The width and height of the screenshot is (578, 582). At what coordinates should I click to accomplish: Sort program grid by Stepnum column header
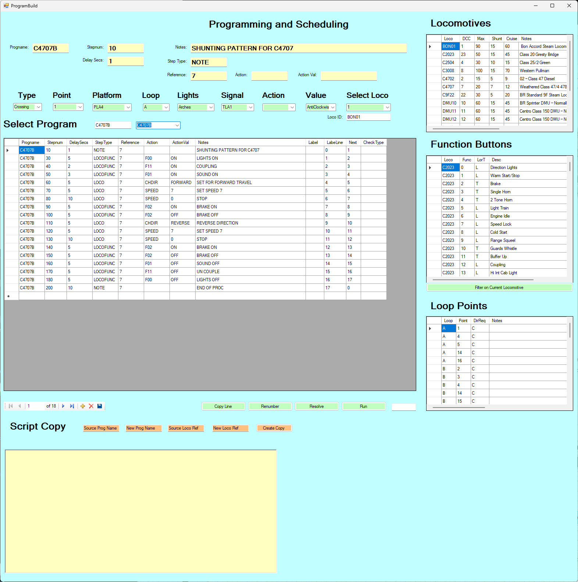(x=55, y=142)
